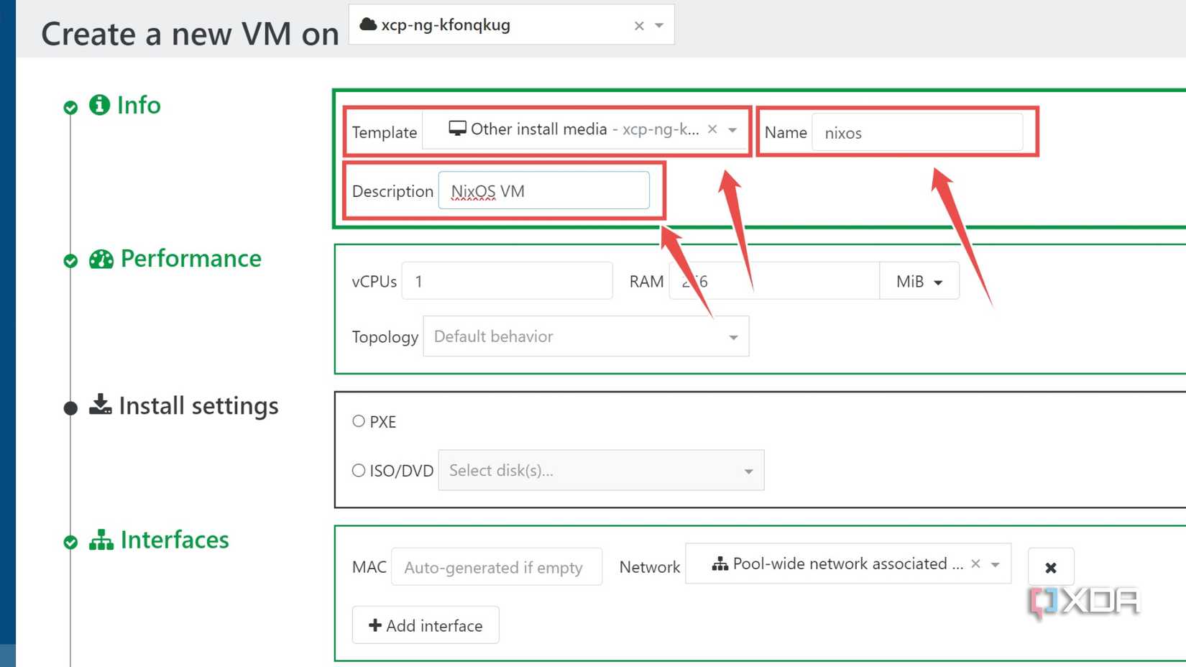
Task: Open the Network dropdown arrow
Action: click(x=996, y=564)
